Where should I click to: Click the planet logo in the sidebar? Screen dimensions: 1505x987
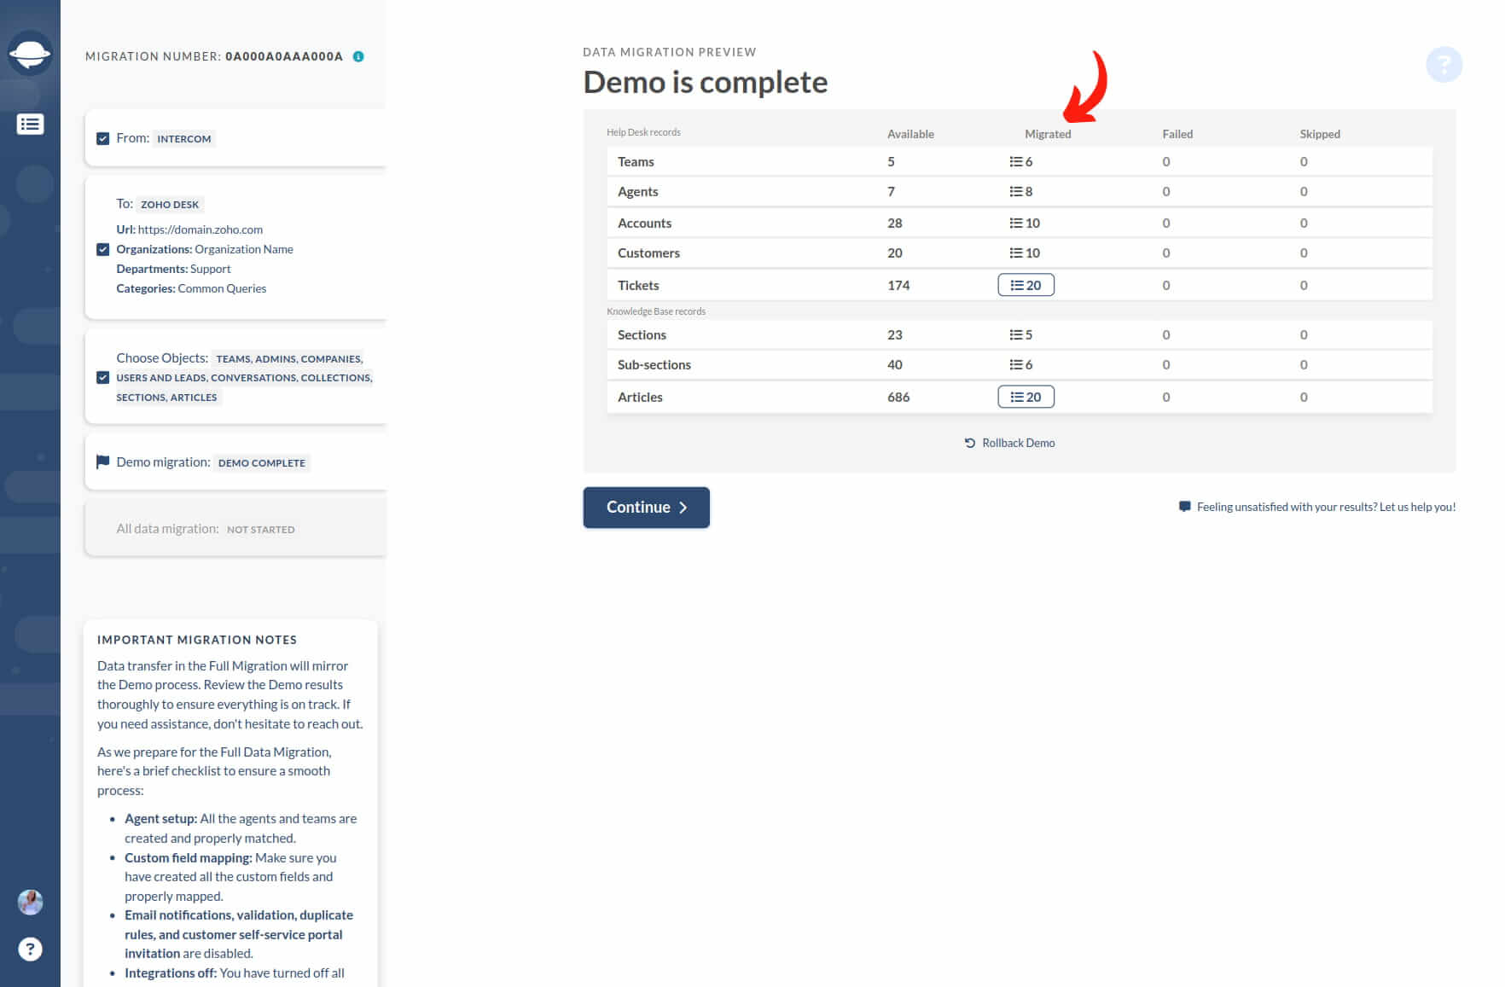(30, 54)
